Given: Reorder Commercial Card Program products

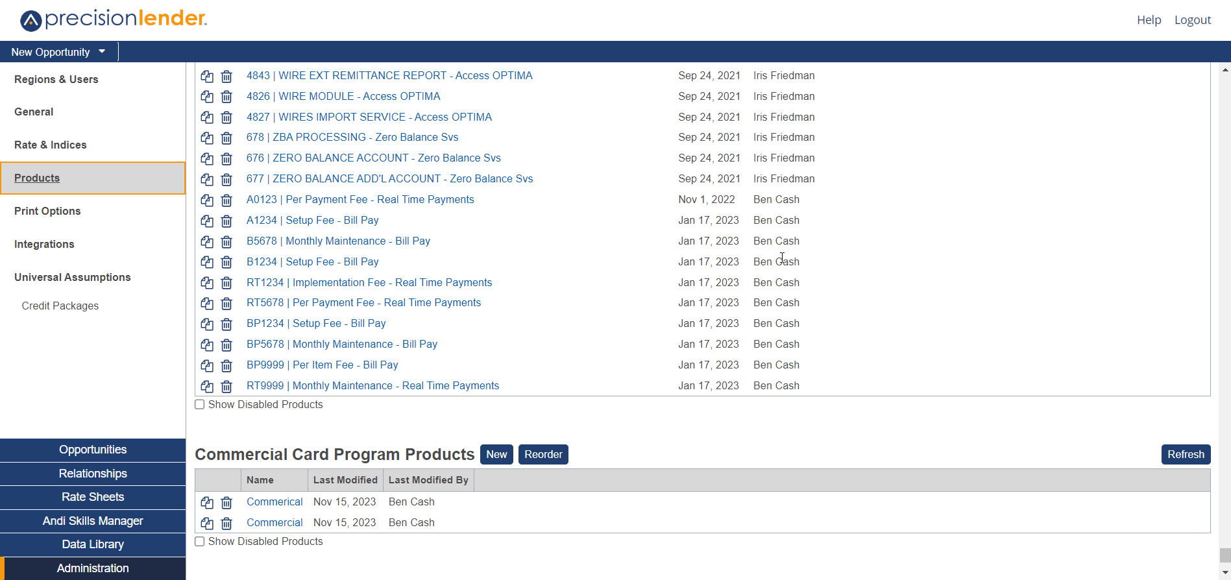Looking at the screenshot, I should 543,454.
